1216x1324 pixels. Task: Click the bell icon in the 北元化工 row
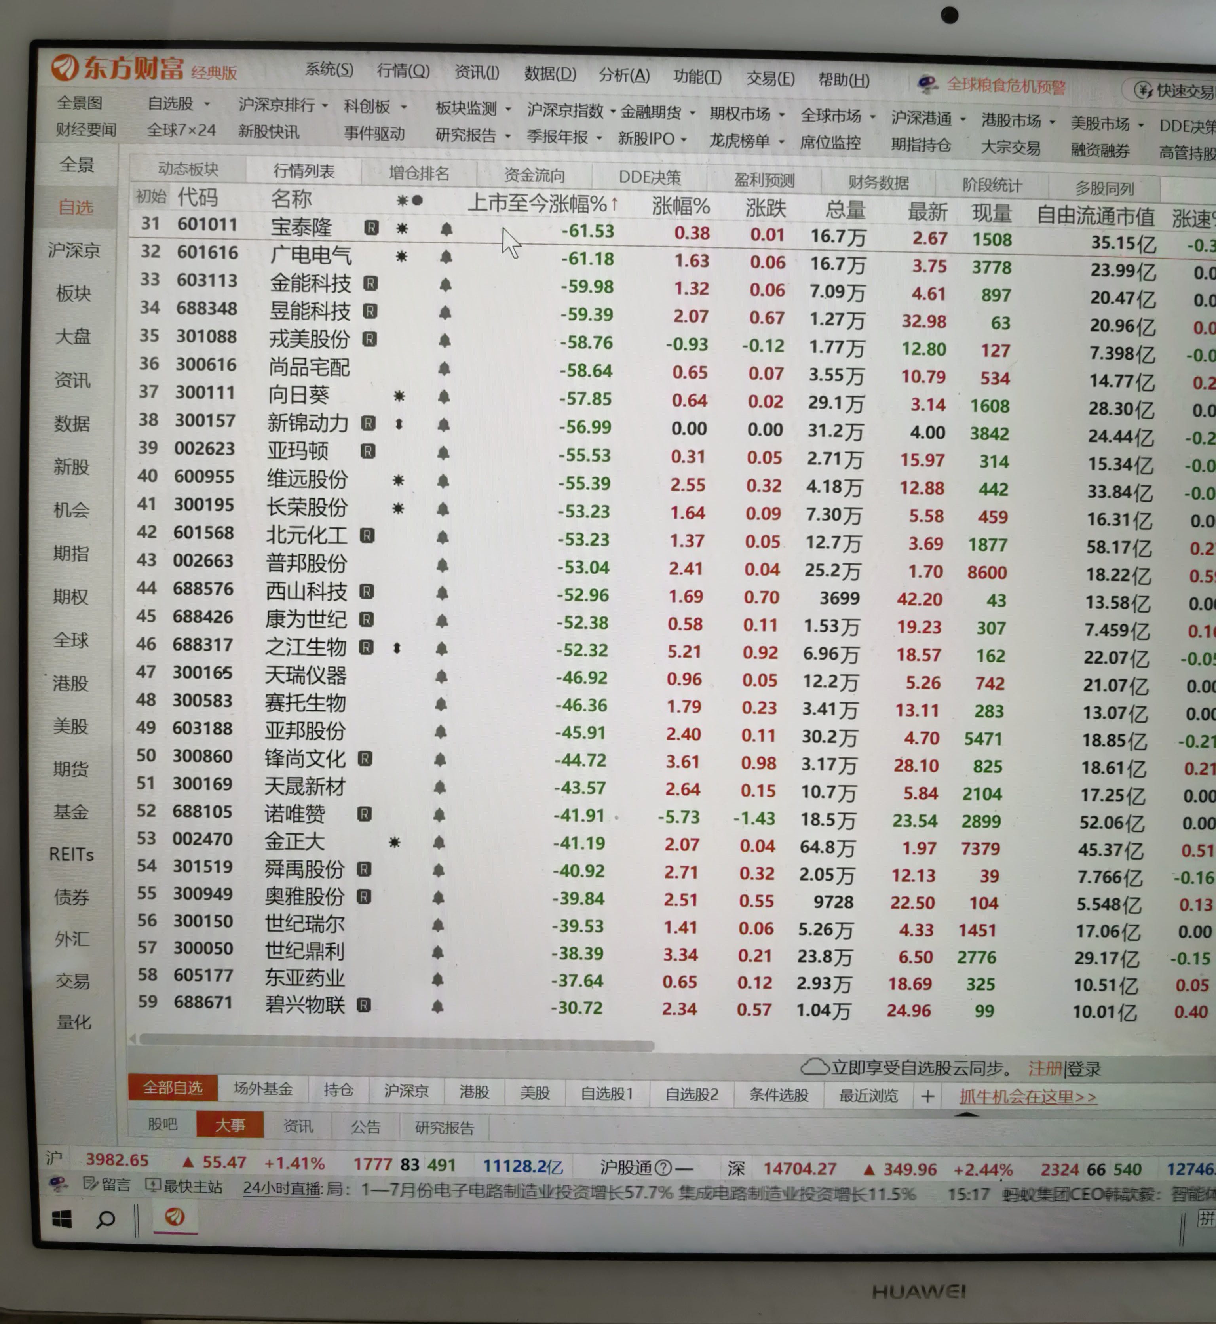click(x=442, y=537)
